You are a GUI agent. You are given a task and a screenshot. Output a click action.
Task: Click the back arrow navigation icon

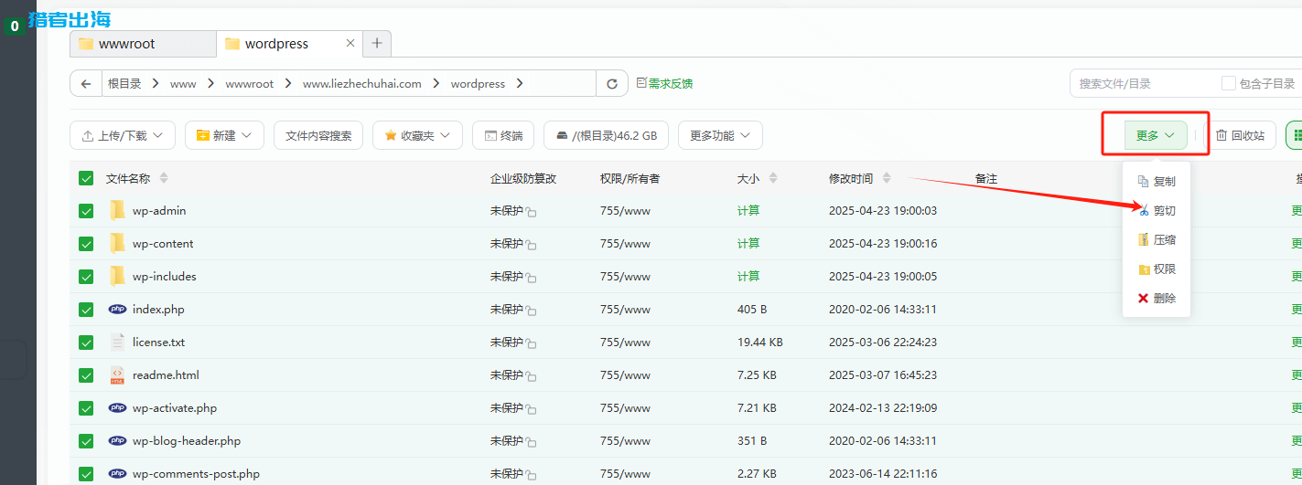[x=86, y=83]
